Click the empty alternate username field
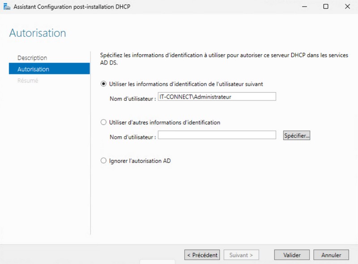This screenshot has height=264, width=358. (217, 135)
